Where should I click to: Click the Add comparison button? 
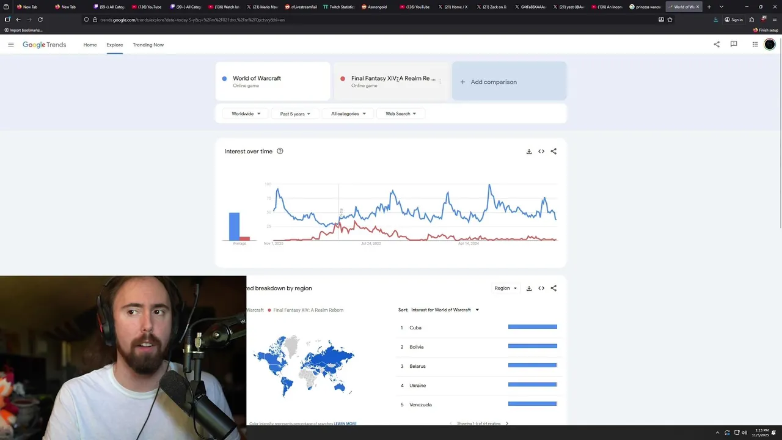pyautogui.click(x=509, y=81)
